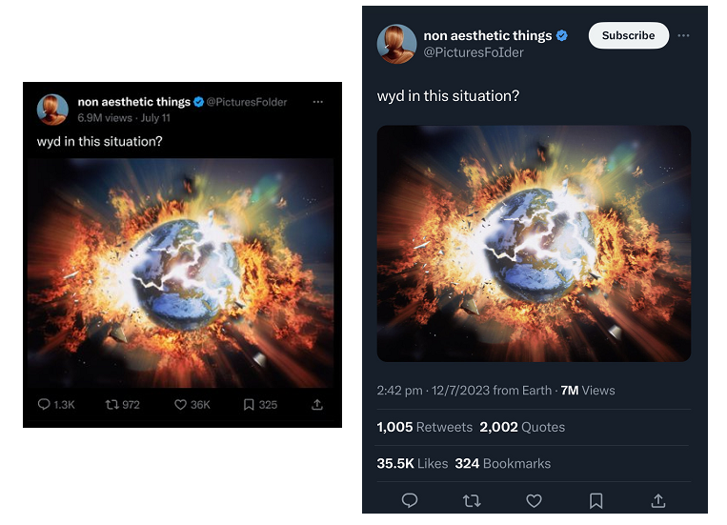Open the 1,005 Retweets list

click(x=424, y=427)
